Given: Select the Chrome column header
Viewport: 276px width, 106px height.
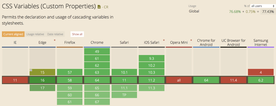Looking at the screenshot, I should point(97,42).
